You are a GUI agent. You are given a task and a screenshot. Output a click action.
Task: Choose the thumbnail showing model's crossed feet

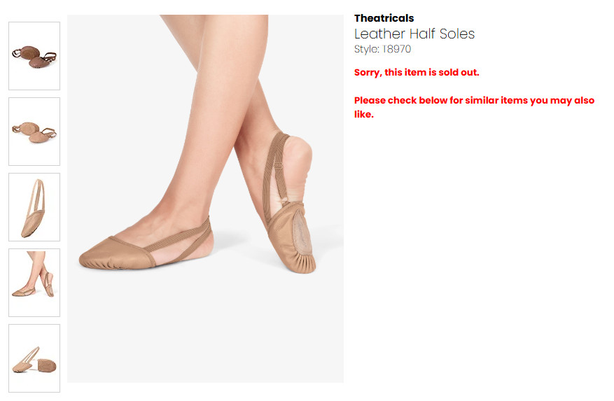[x=34, y=283]
